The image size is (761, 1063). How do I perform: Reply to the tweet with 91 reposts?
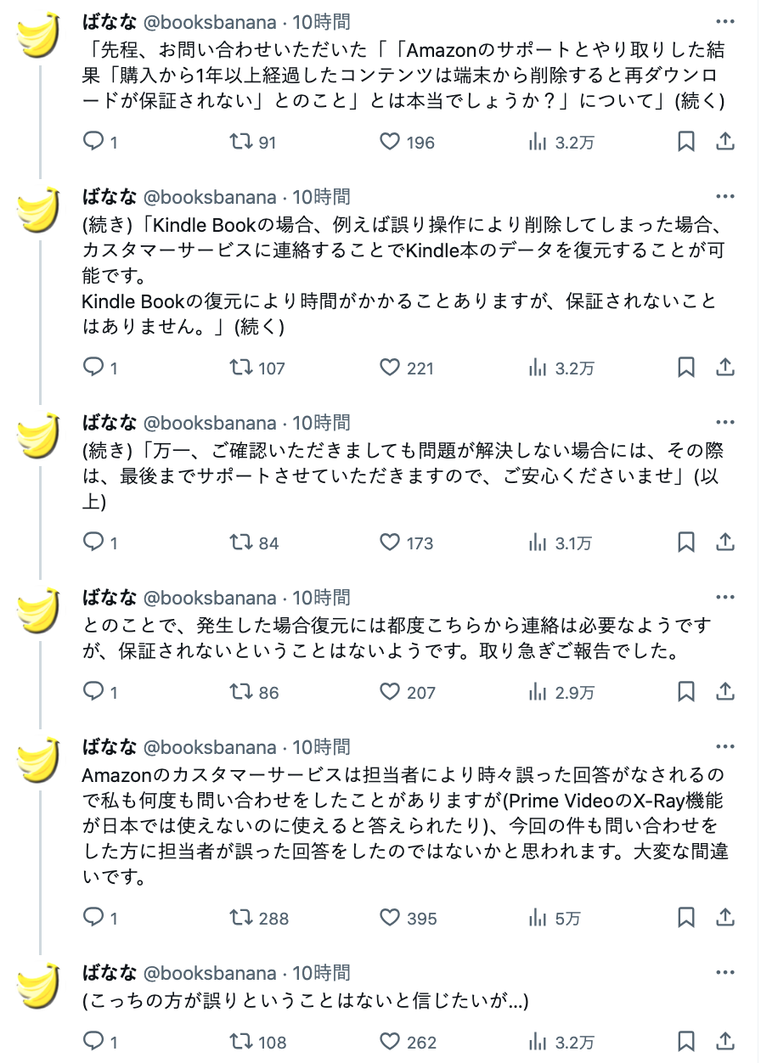pos(93,142)
